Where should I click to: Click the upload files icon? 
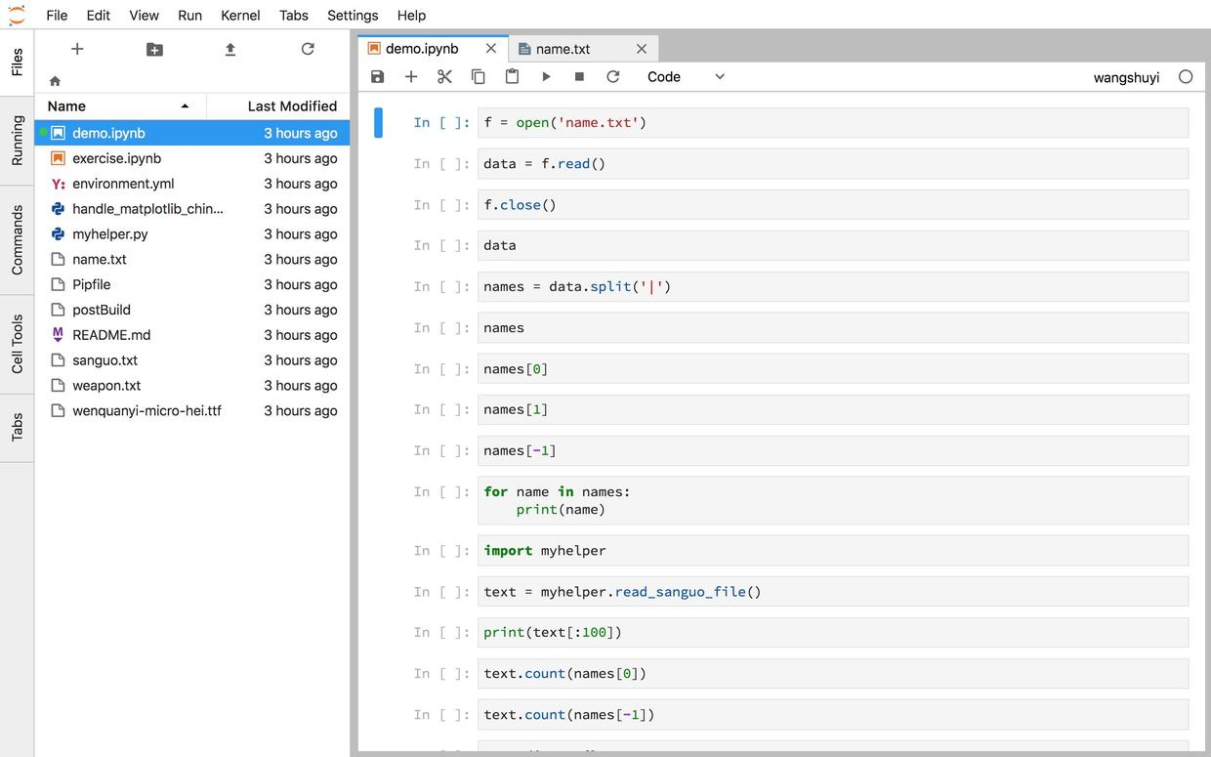[230, 49]
